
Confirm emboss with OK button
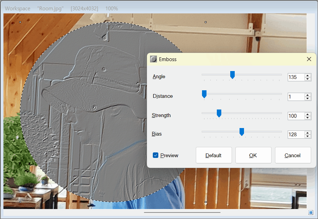pos(253,155)
